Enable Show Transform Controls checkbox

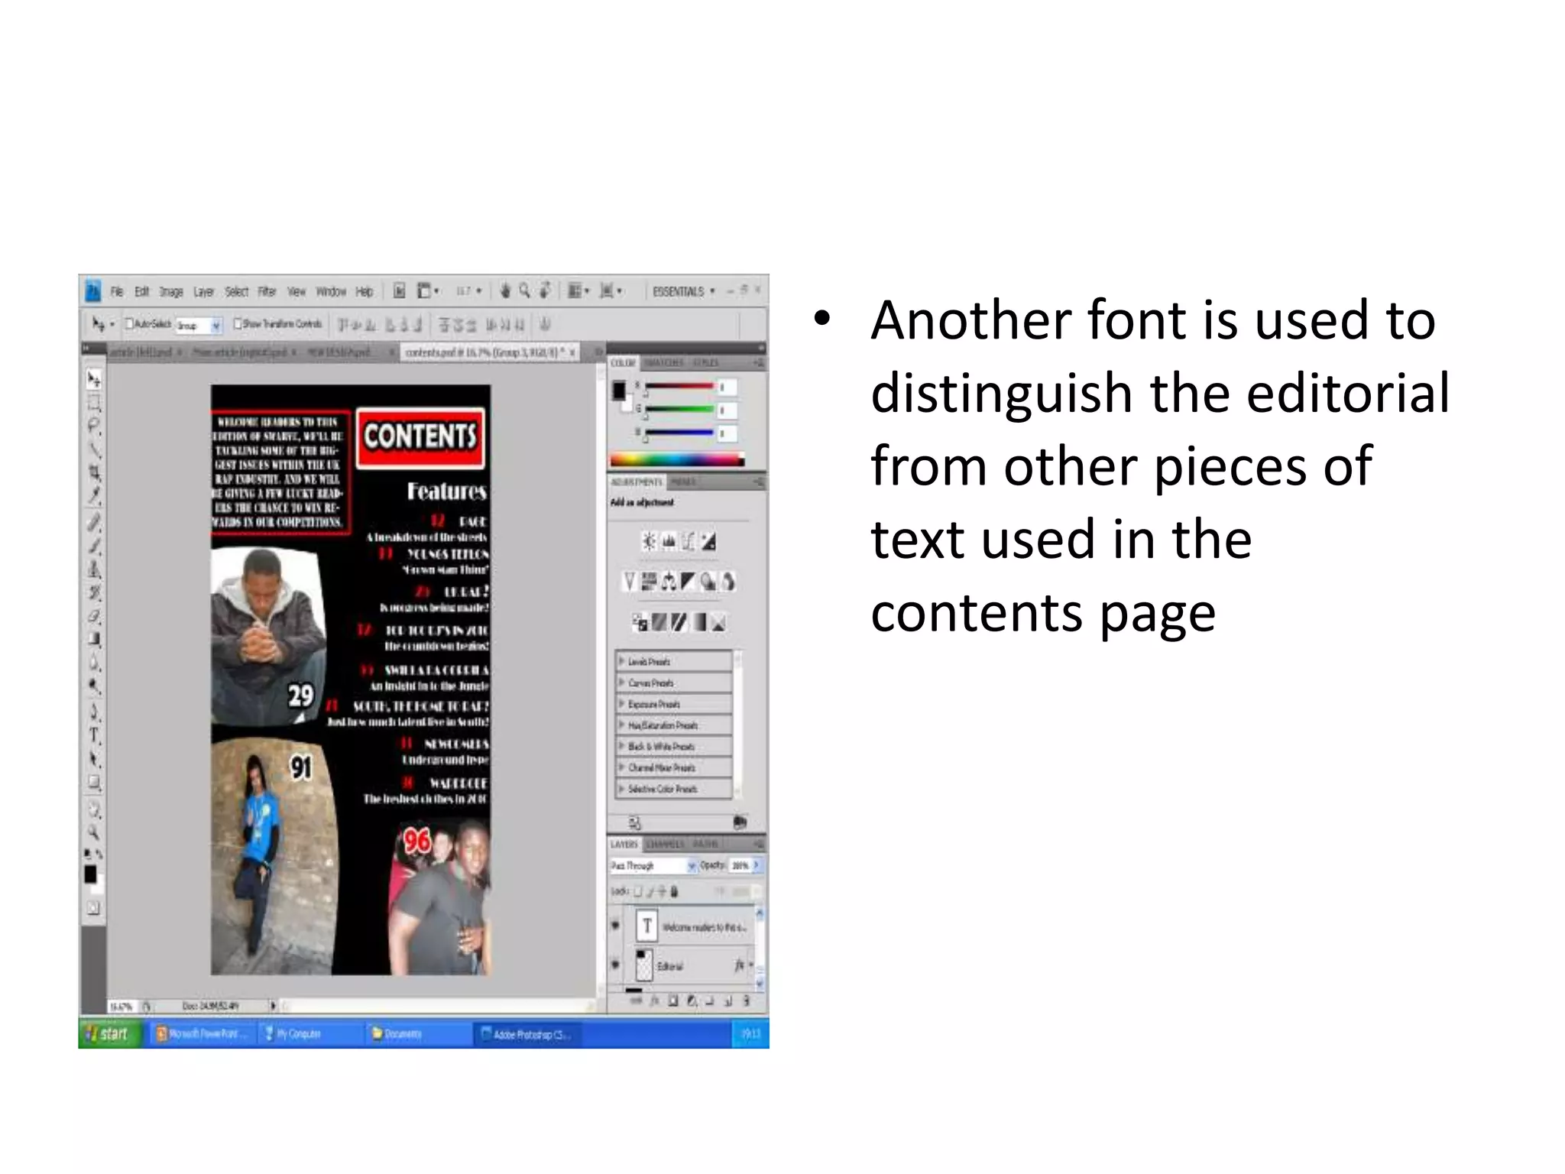tap(238, 324)
